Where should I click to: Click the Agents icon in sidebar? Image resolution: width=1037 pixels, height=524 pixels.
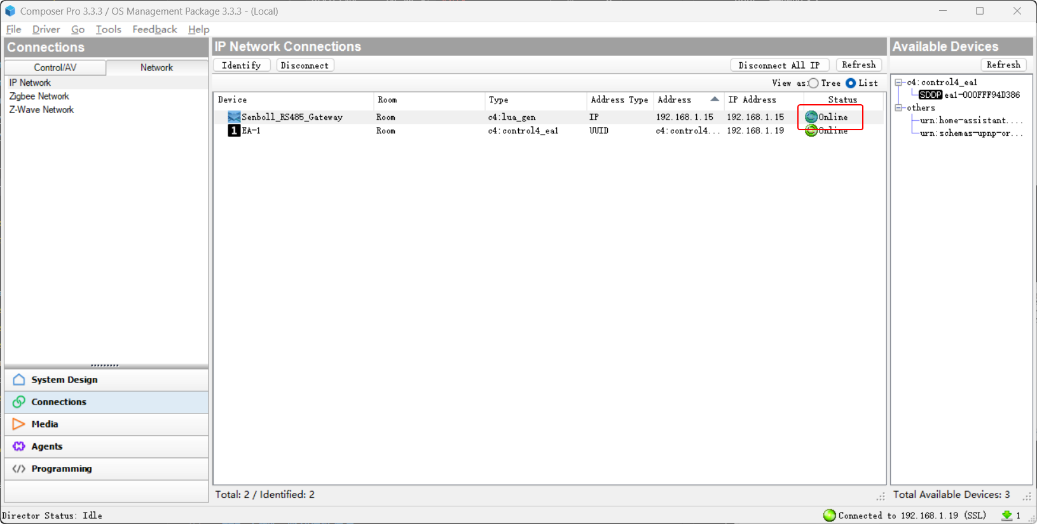(19, 447)
